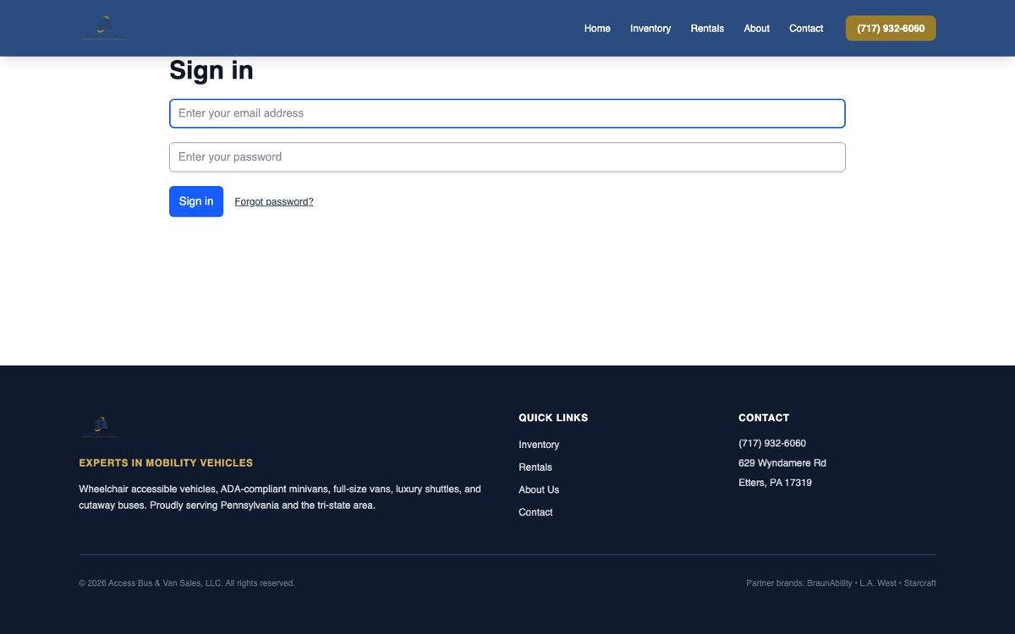The width and height of the screenshot is (1015, 634).
Task: Follow the Forgot password? link
Action: (274, 202)
